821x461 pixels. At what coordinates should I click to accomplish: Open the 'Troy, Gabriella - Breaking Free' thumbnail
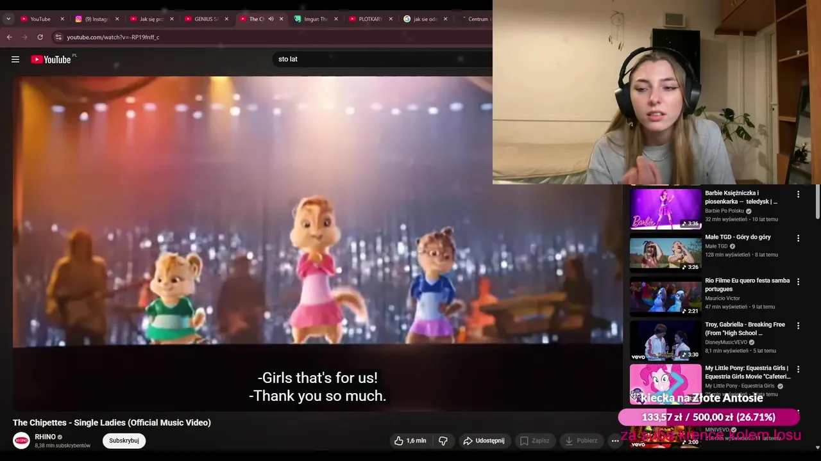[665, 340]
